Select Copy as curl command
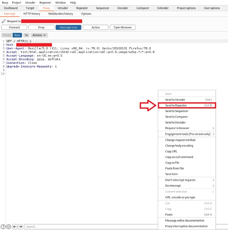This screenshot has width=228, height=230. click(x=187, y=157)
